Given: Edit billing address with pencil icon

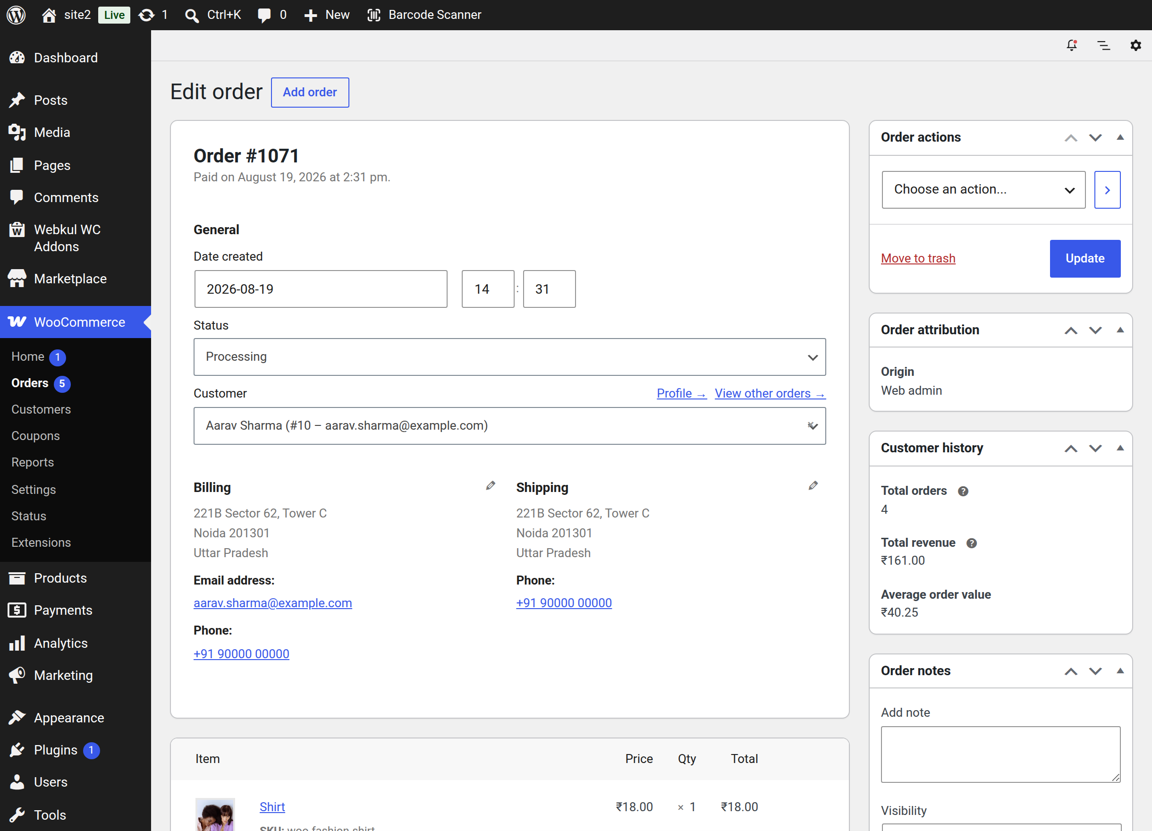Looking at the screenshot, I should tap(490, 485).
